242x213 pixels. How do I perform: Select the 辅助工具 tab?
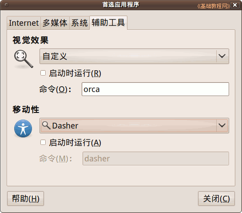tap(108, 23)
